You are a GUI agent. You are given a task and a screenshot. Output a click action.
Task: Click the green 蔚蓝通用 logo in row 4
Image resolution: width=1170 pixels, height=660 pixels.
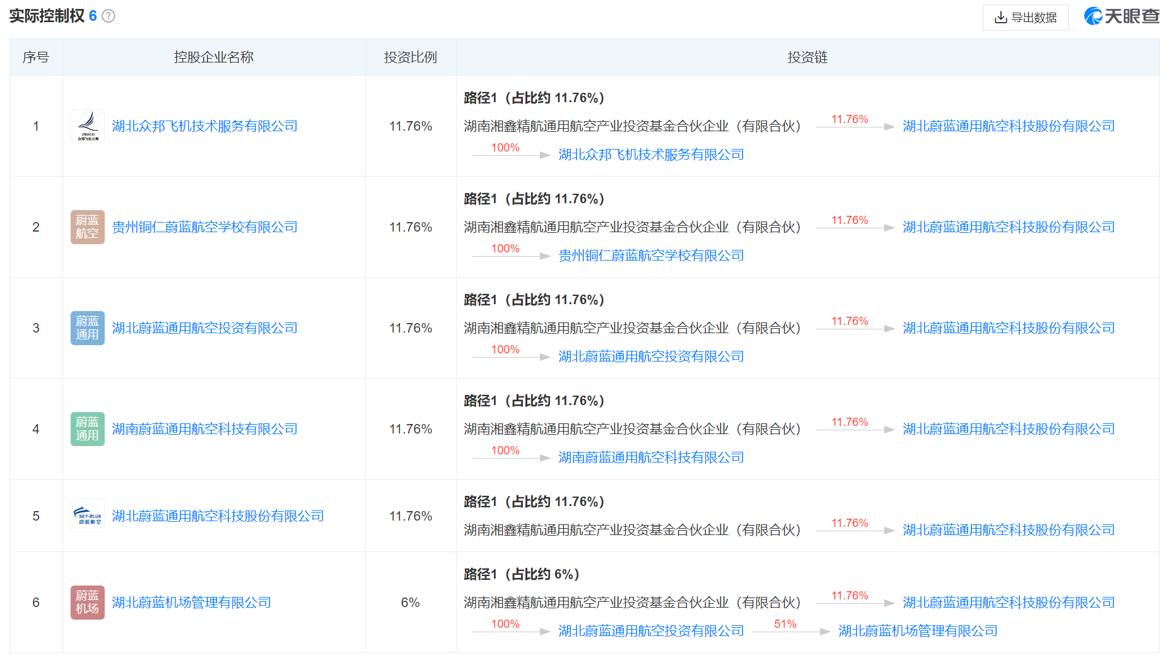88,429
